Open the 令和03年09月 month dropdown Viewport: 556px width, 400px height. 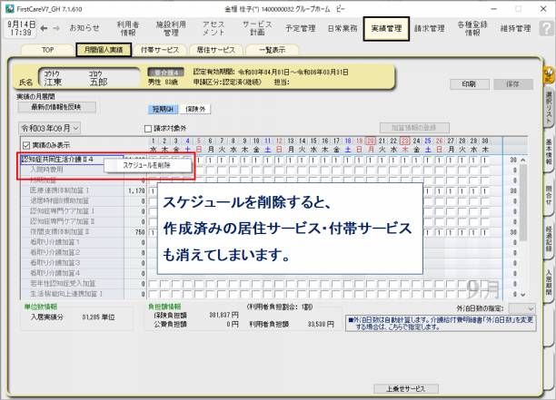[49, 128]
